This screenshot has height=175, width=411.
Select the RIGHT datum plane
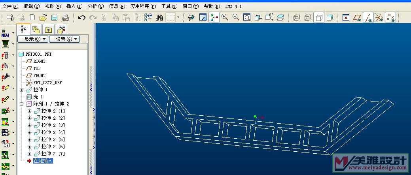(39, 61)
